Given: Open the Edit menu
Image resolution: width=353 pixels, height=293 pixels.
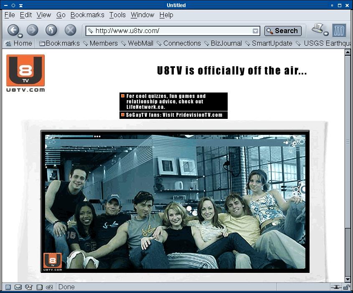Looking at the screenshot, I should pos(25,15).
